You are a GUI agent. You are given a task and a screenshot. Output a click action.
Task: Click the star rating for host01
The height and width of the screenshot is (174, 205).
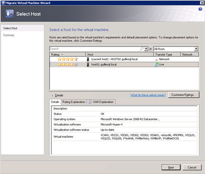[68, 64]
